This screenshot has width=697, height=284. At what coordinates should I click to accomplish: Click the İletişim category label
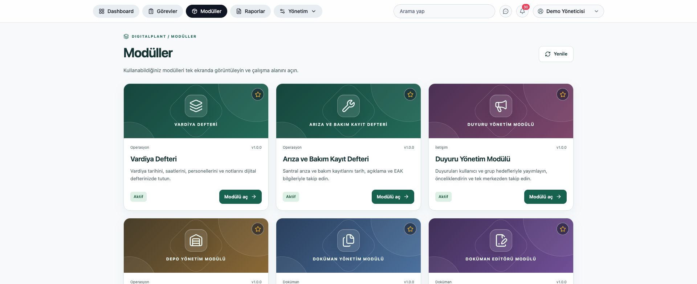coord(441,148)
